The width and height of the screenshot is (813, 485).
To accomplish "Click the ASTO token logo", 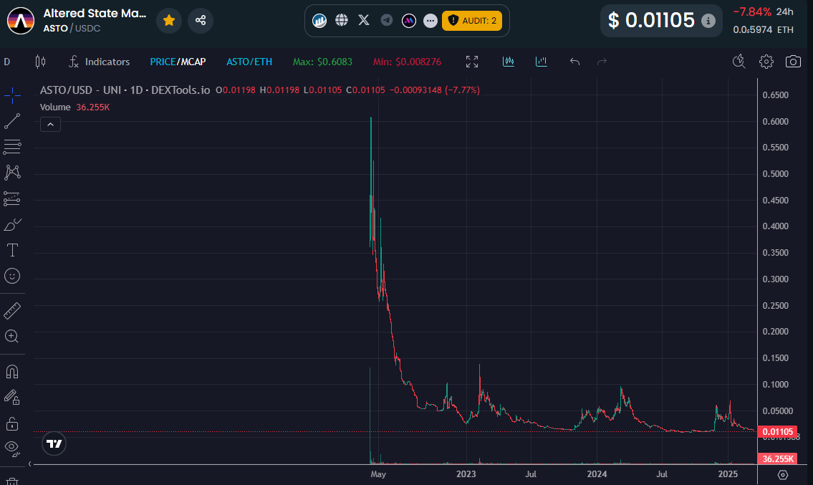I will coord(21,21).
